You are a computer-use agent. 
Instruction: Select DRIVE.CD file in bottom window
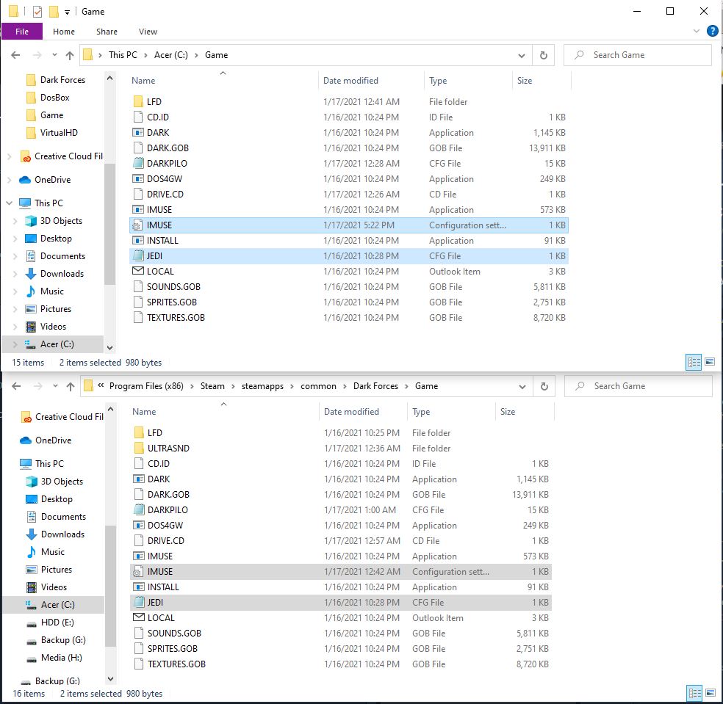(x=341, y=540)
